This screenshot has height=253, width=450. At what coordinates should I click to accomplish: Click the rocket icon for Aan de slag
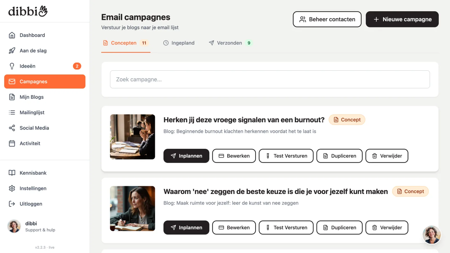(12, 51)
